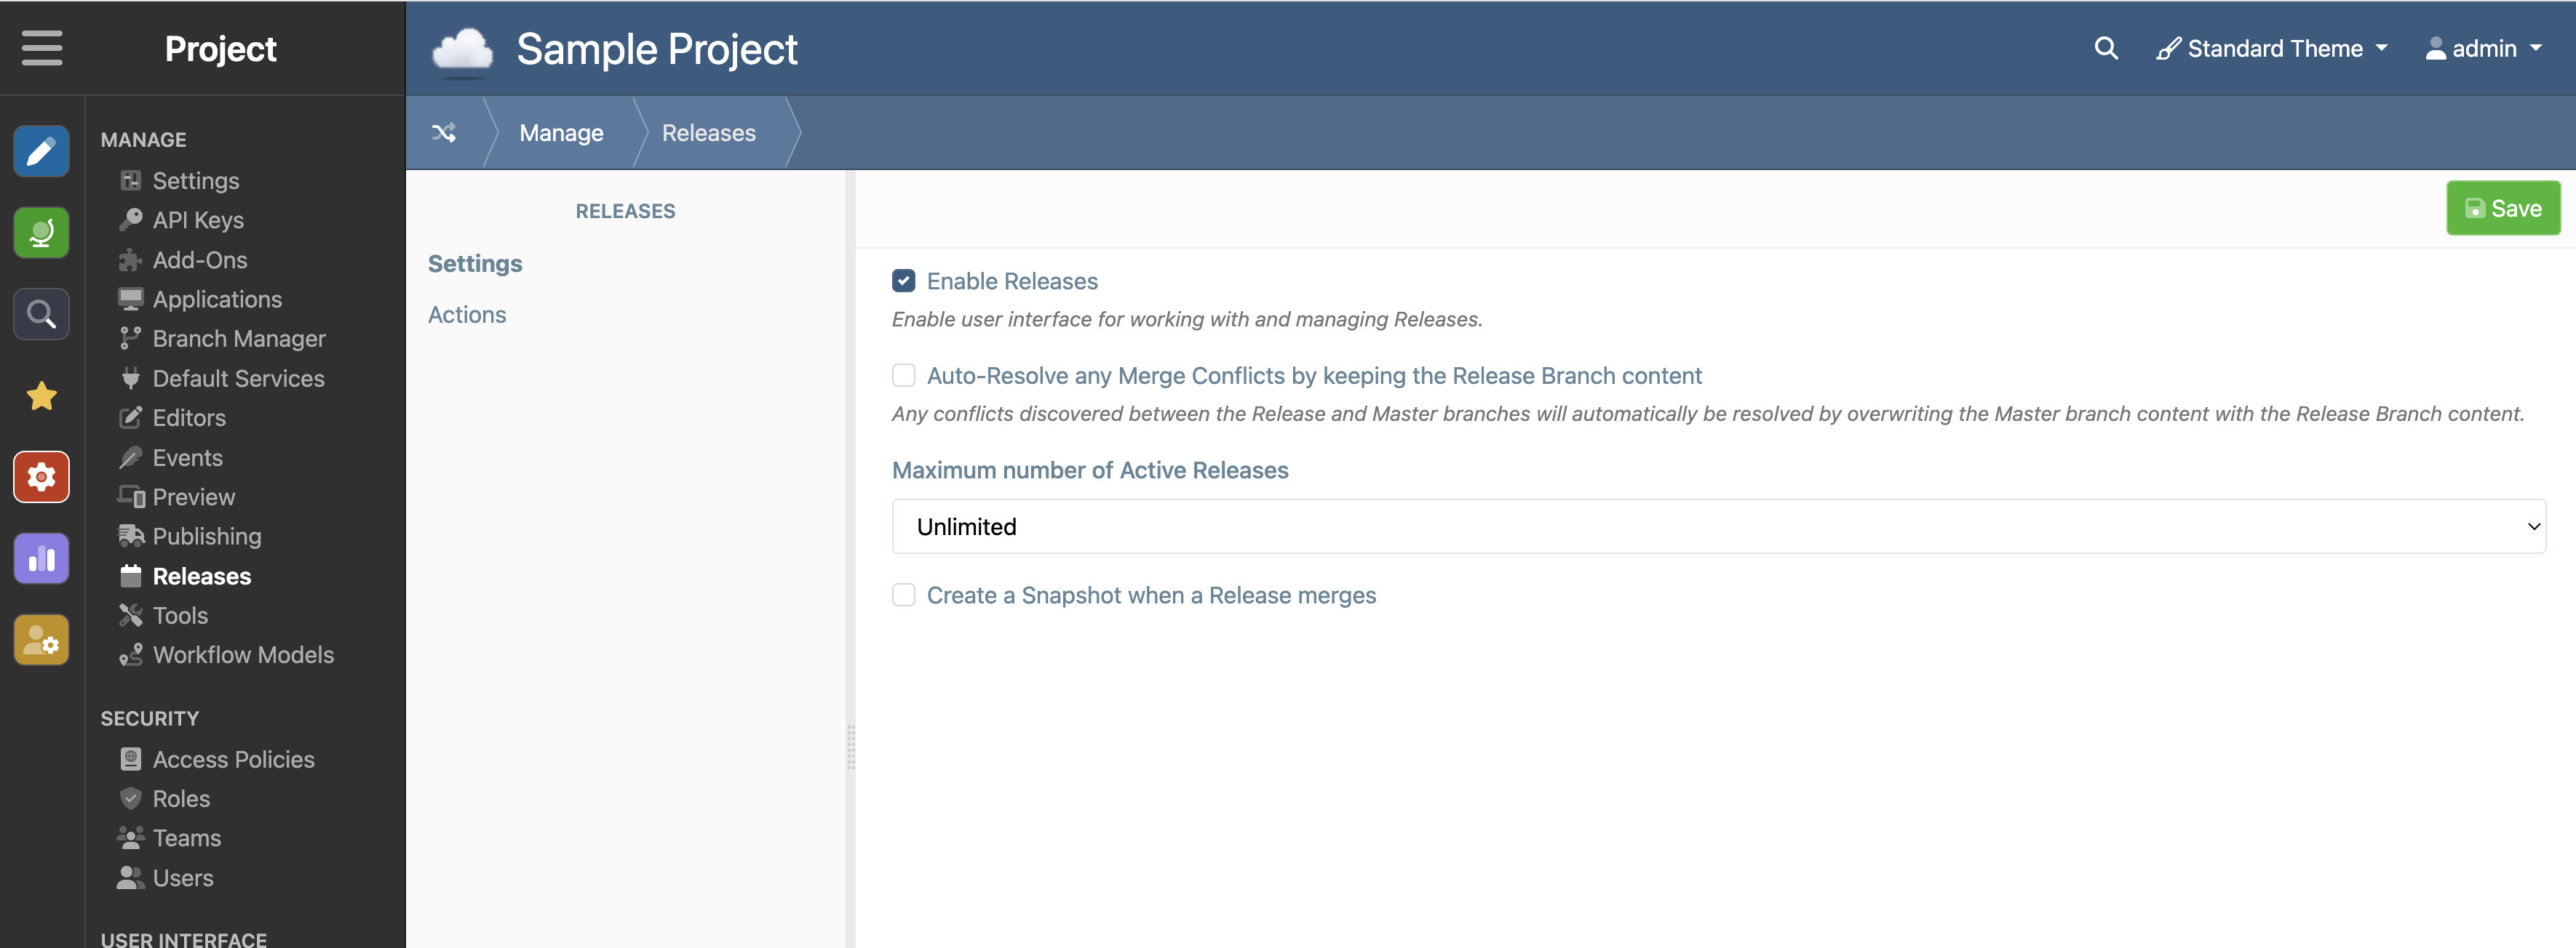Click the Manage breadcrumb link
Screen dimensions: 2576x948
[x=561, y=133]
